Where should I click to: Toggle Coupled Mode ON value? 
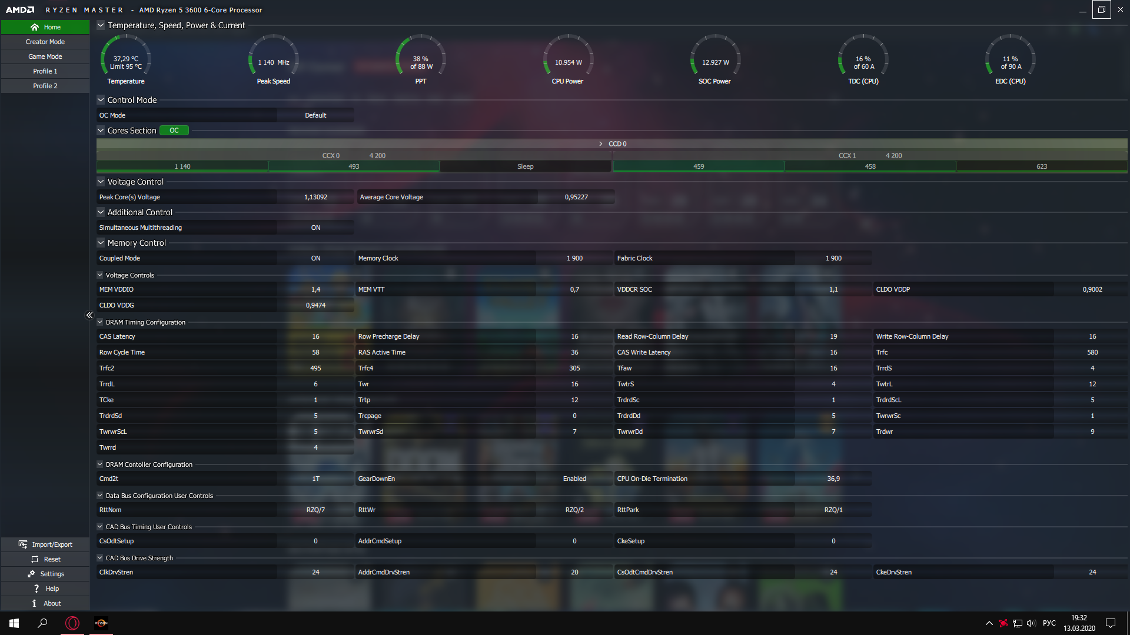(315, 258)
